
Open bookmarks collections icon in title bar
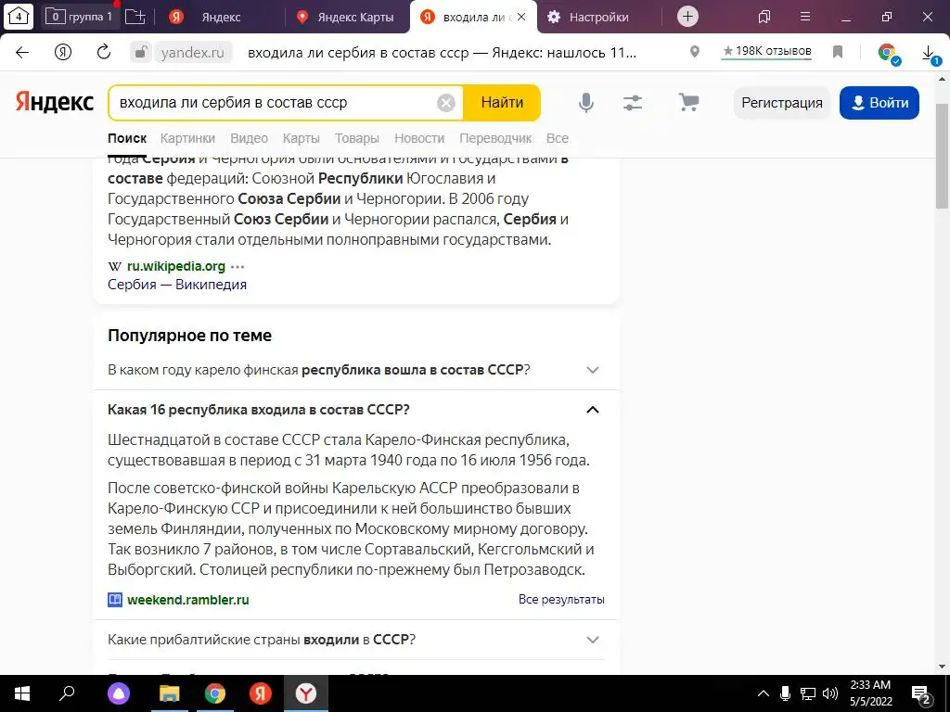pos(764,17)
